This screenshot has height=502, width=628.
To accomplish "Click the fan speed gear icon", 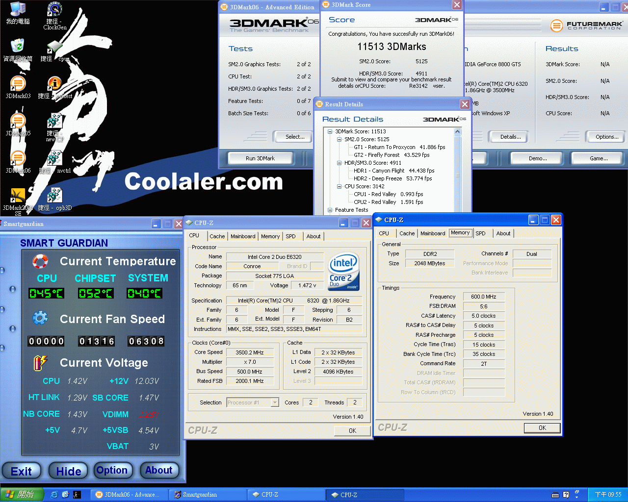I will [40, 318].
